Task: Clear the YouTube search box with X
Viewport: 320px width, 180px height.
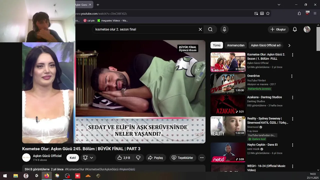Action: tap(200, 29)
